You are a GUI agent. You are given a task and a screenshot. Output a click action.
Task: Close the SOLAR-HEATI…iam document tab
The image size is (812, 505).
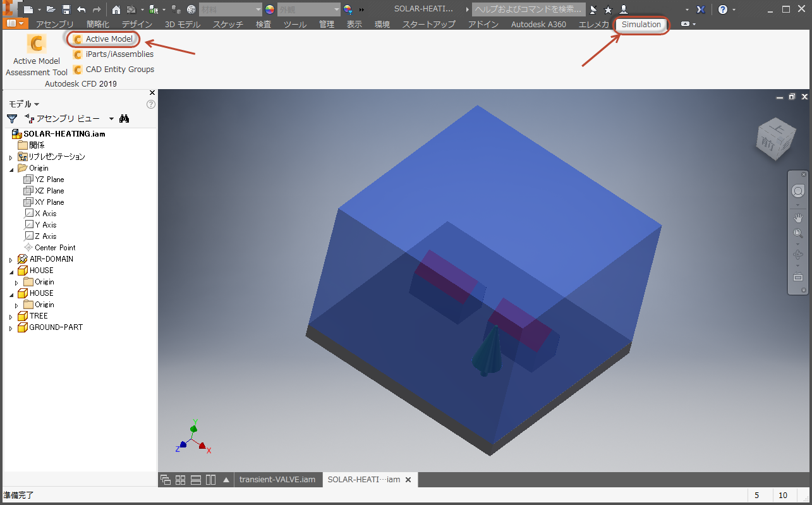click(x=408, y=480)
